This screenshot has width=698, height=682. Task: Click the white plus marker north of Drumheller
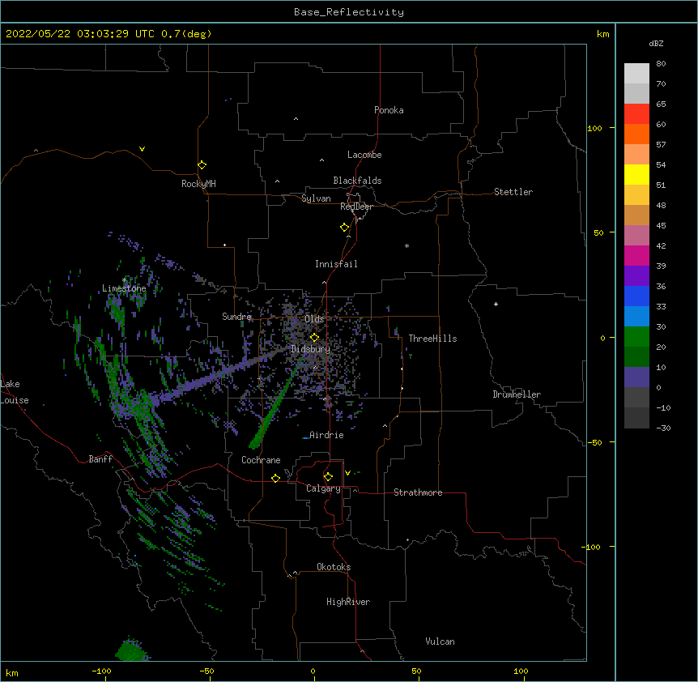496,304
